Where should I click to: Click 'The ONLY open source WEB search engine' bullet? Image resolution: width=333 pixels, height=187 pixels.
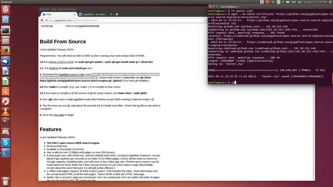pos(73,143)
